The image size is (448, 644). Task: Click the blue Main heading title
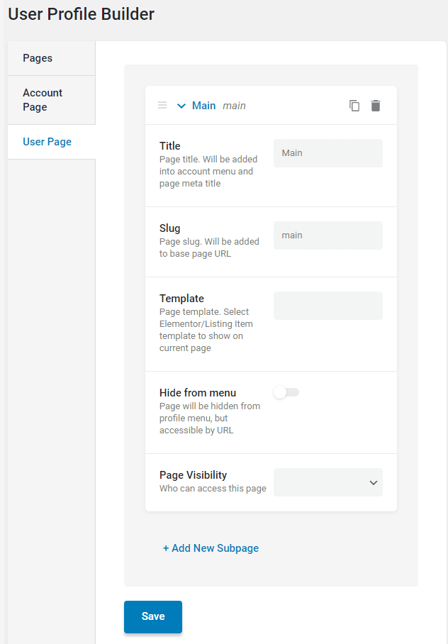[203, 106]
